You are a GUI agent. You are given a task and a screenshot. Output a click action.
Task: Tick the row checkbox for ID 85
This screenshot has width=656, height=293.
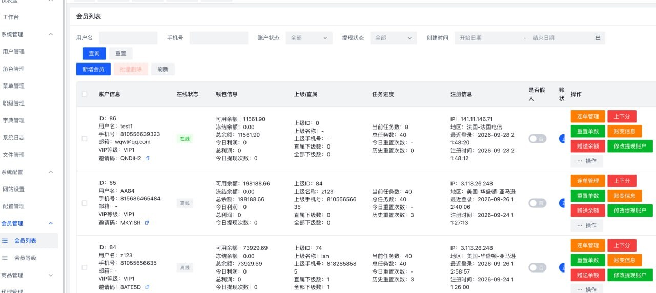pos(85,203)
